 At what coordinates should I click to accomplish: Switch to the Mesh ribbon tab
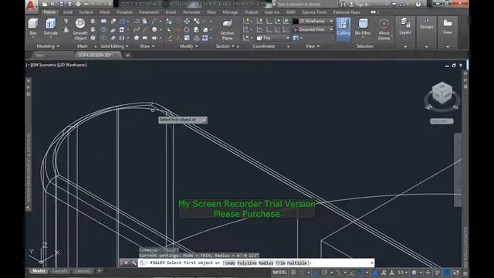(105, 12)
